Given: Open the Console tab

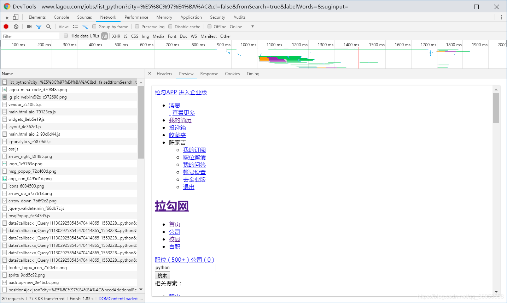Looking at the screenshot, I should (62, 17).
